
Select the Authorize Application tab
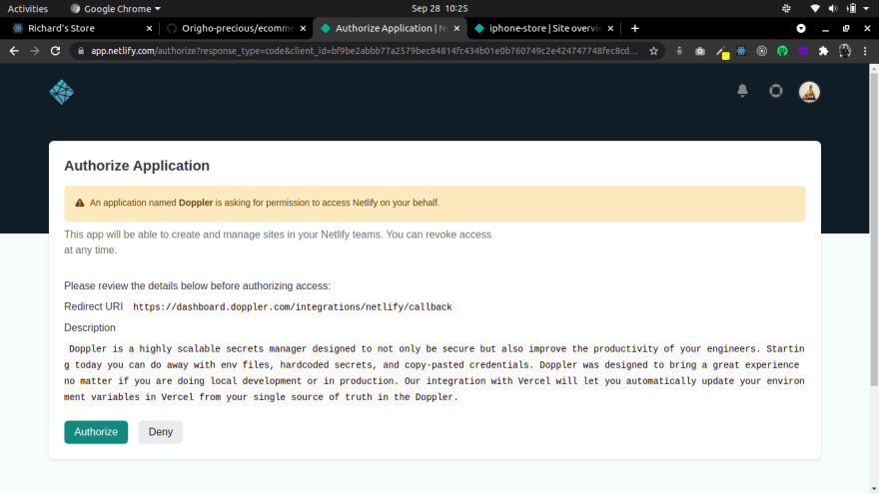[390, 28]
